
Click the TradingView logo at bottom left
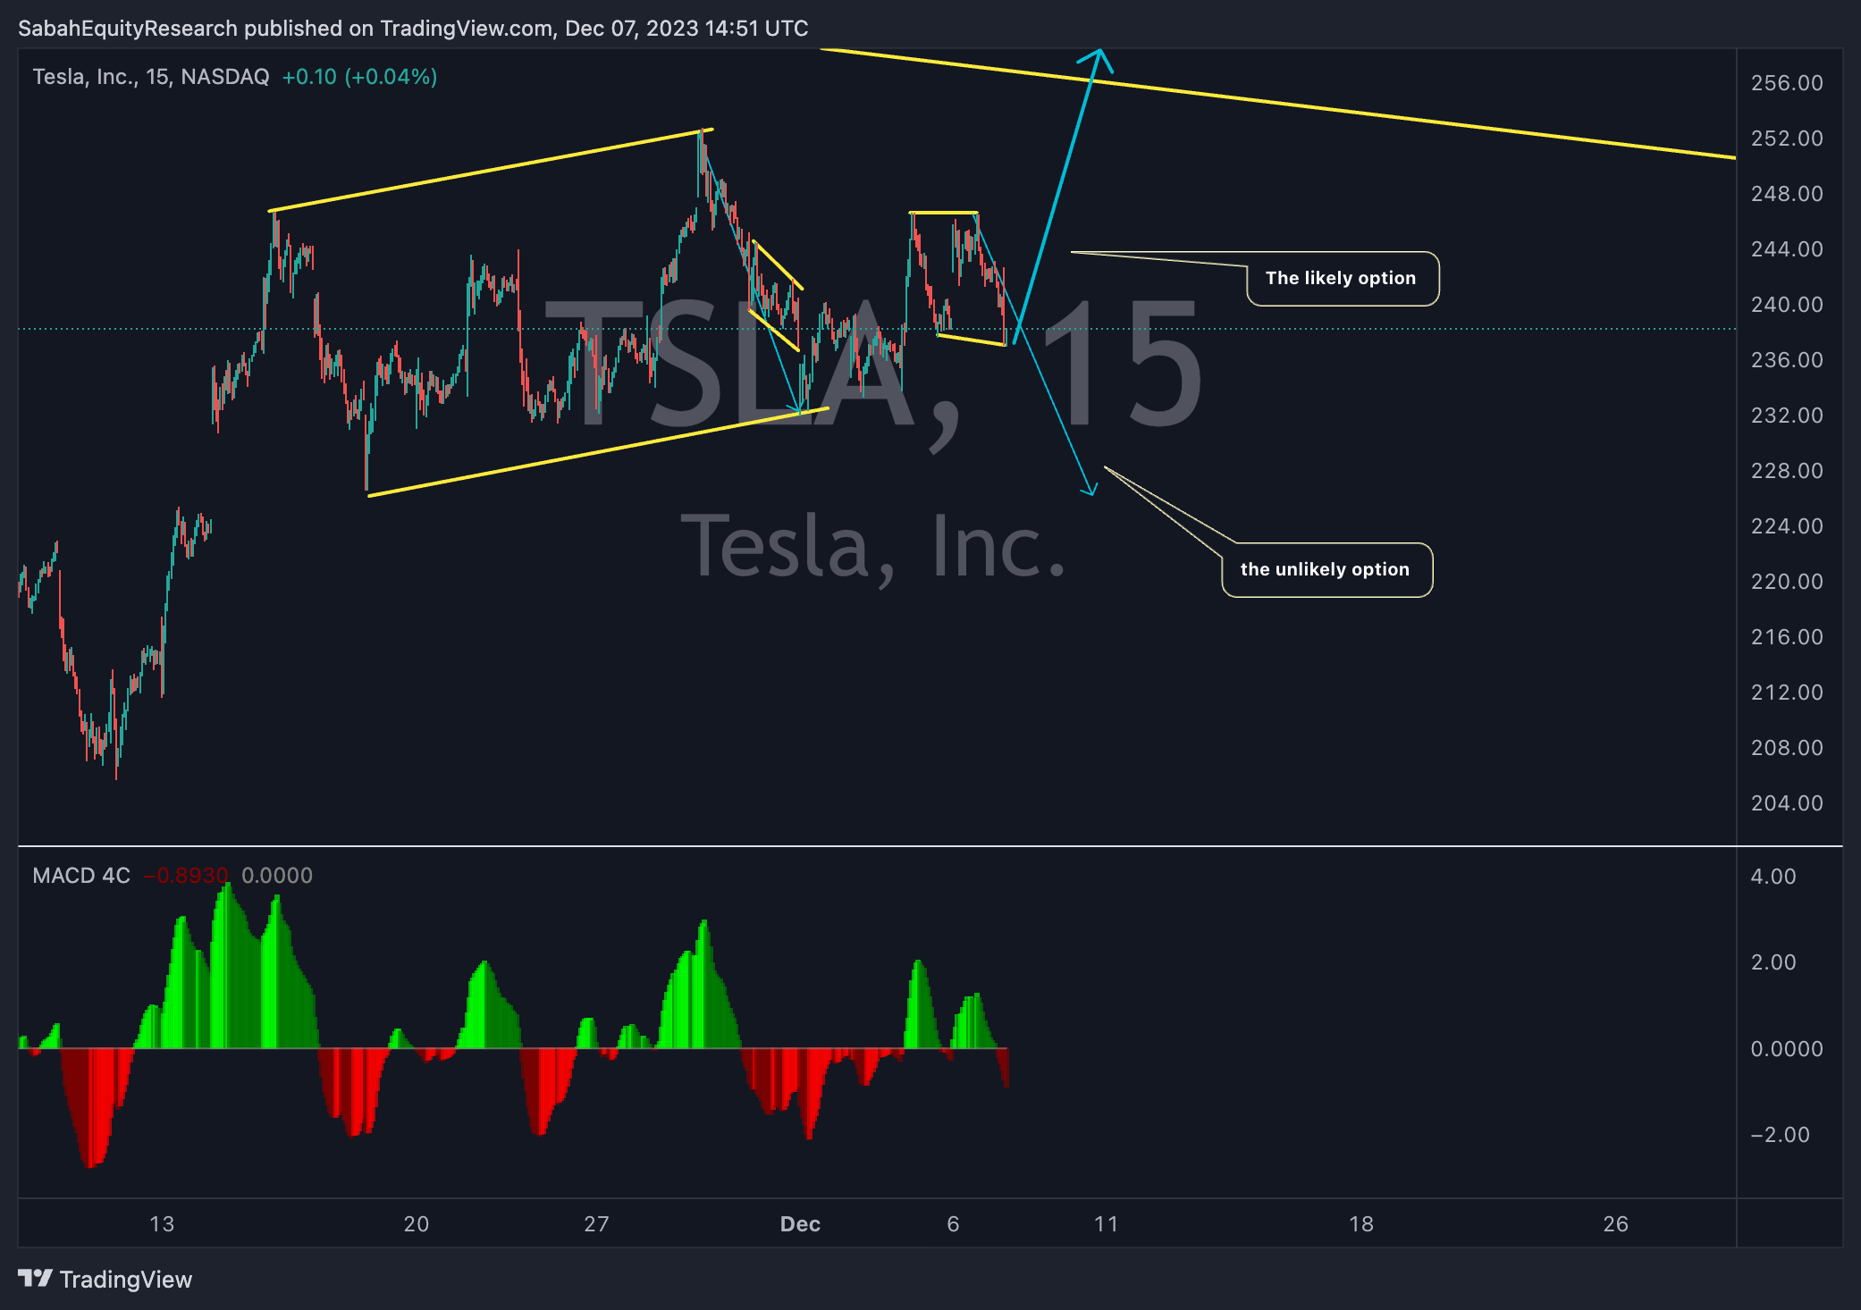click(105, 1279)
